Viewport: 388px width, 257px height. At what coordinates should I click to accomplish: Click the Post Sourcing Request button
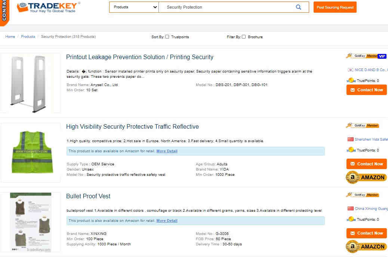(x=335, y=7)
